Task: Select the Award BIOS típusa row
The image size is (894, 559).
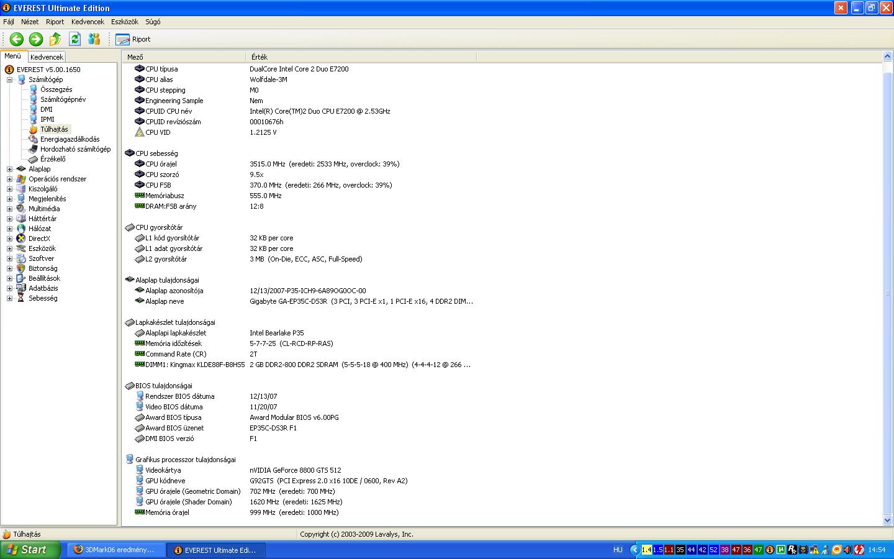Action: [299, 417]
